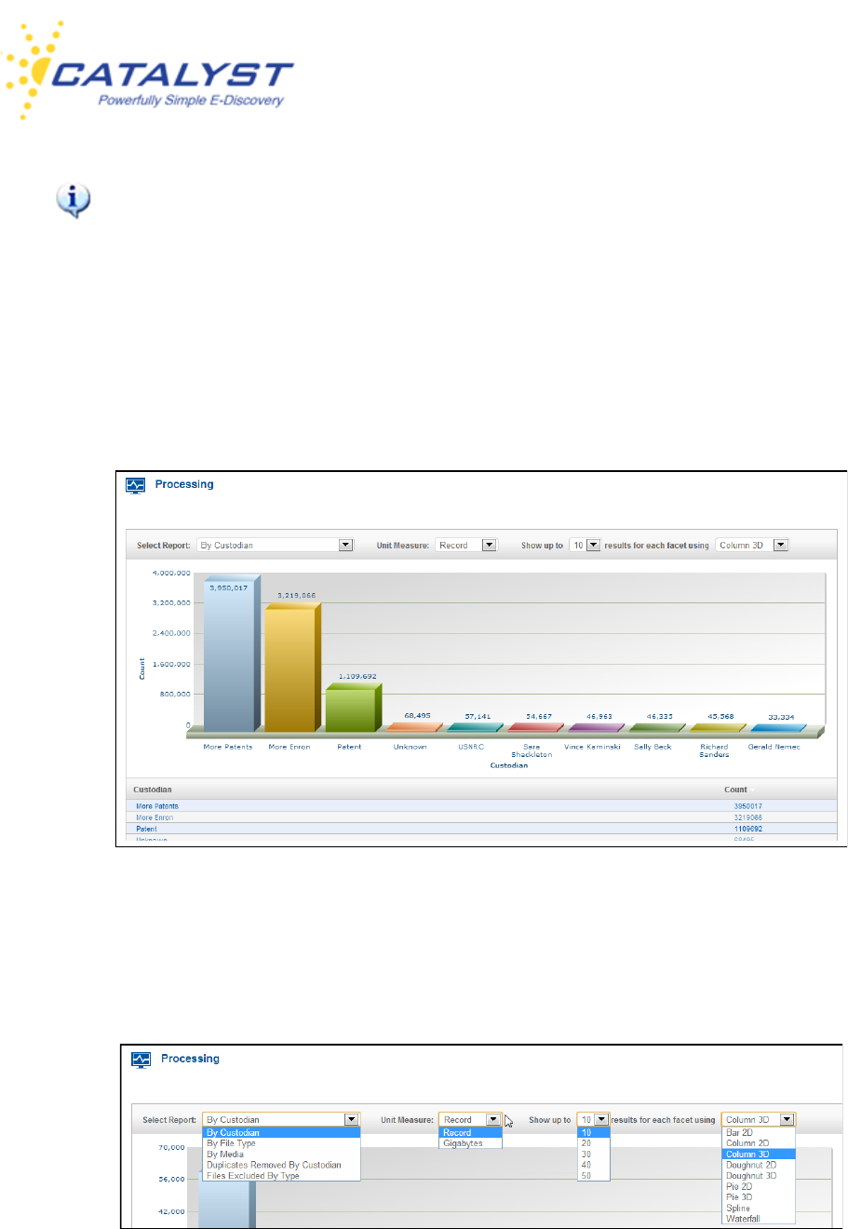Click the Catalyst company logo
The image size is (848, 1229).
tap(149, 73)
